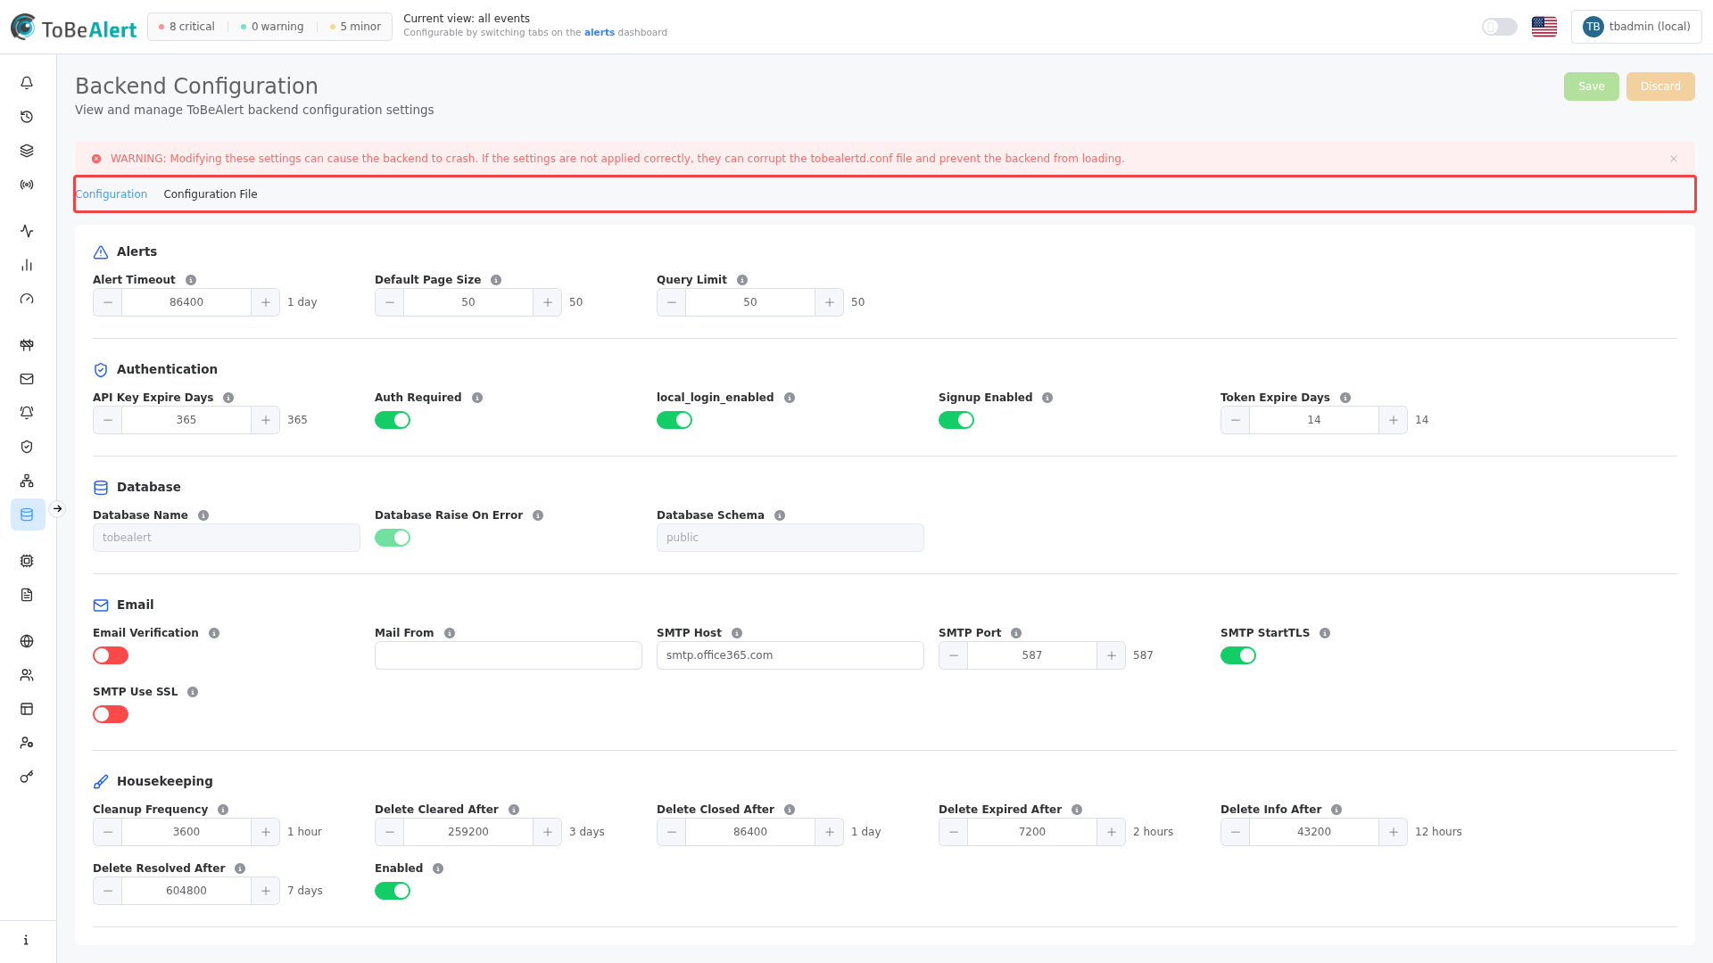Go to home via ToBeAlert logo
Image resolution: width=1713 pixels, height=963 pixels.
tap(74, 28)
